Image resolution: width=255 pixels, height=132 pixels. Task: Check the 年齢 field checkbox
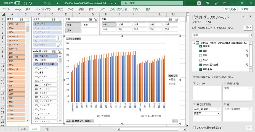click(x=201, y=55)
